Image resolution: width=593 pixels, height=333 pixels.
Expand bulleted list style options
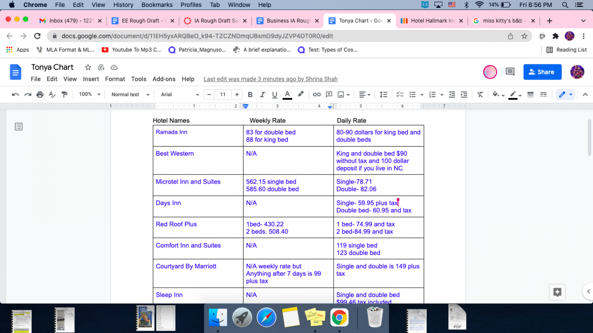click(x=422, y=94)
